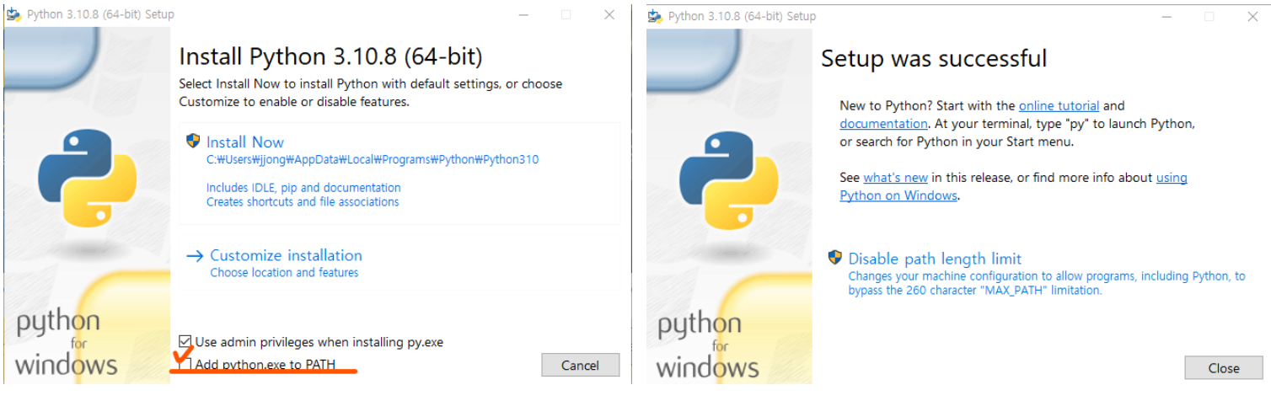Click the install path text under Install Now
Viewport: 1271px width, 417px height.
(373, 159)
